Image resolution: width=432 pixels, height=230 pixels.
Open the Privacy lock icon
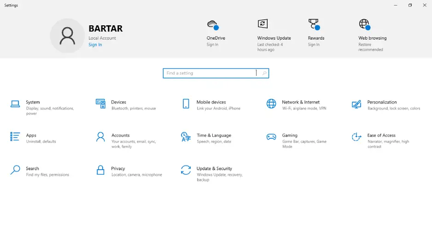point(100,170)
